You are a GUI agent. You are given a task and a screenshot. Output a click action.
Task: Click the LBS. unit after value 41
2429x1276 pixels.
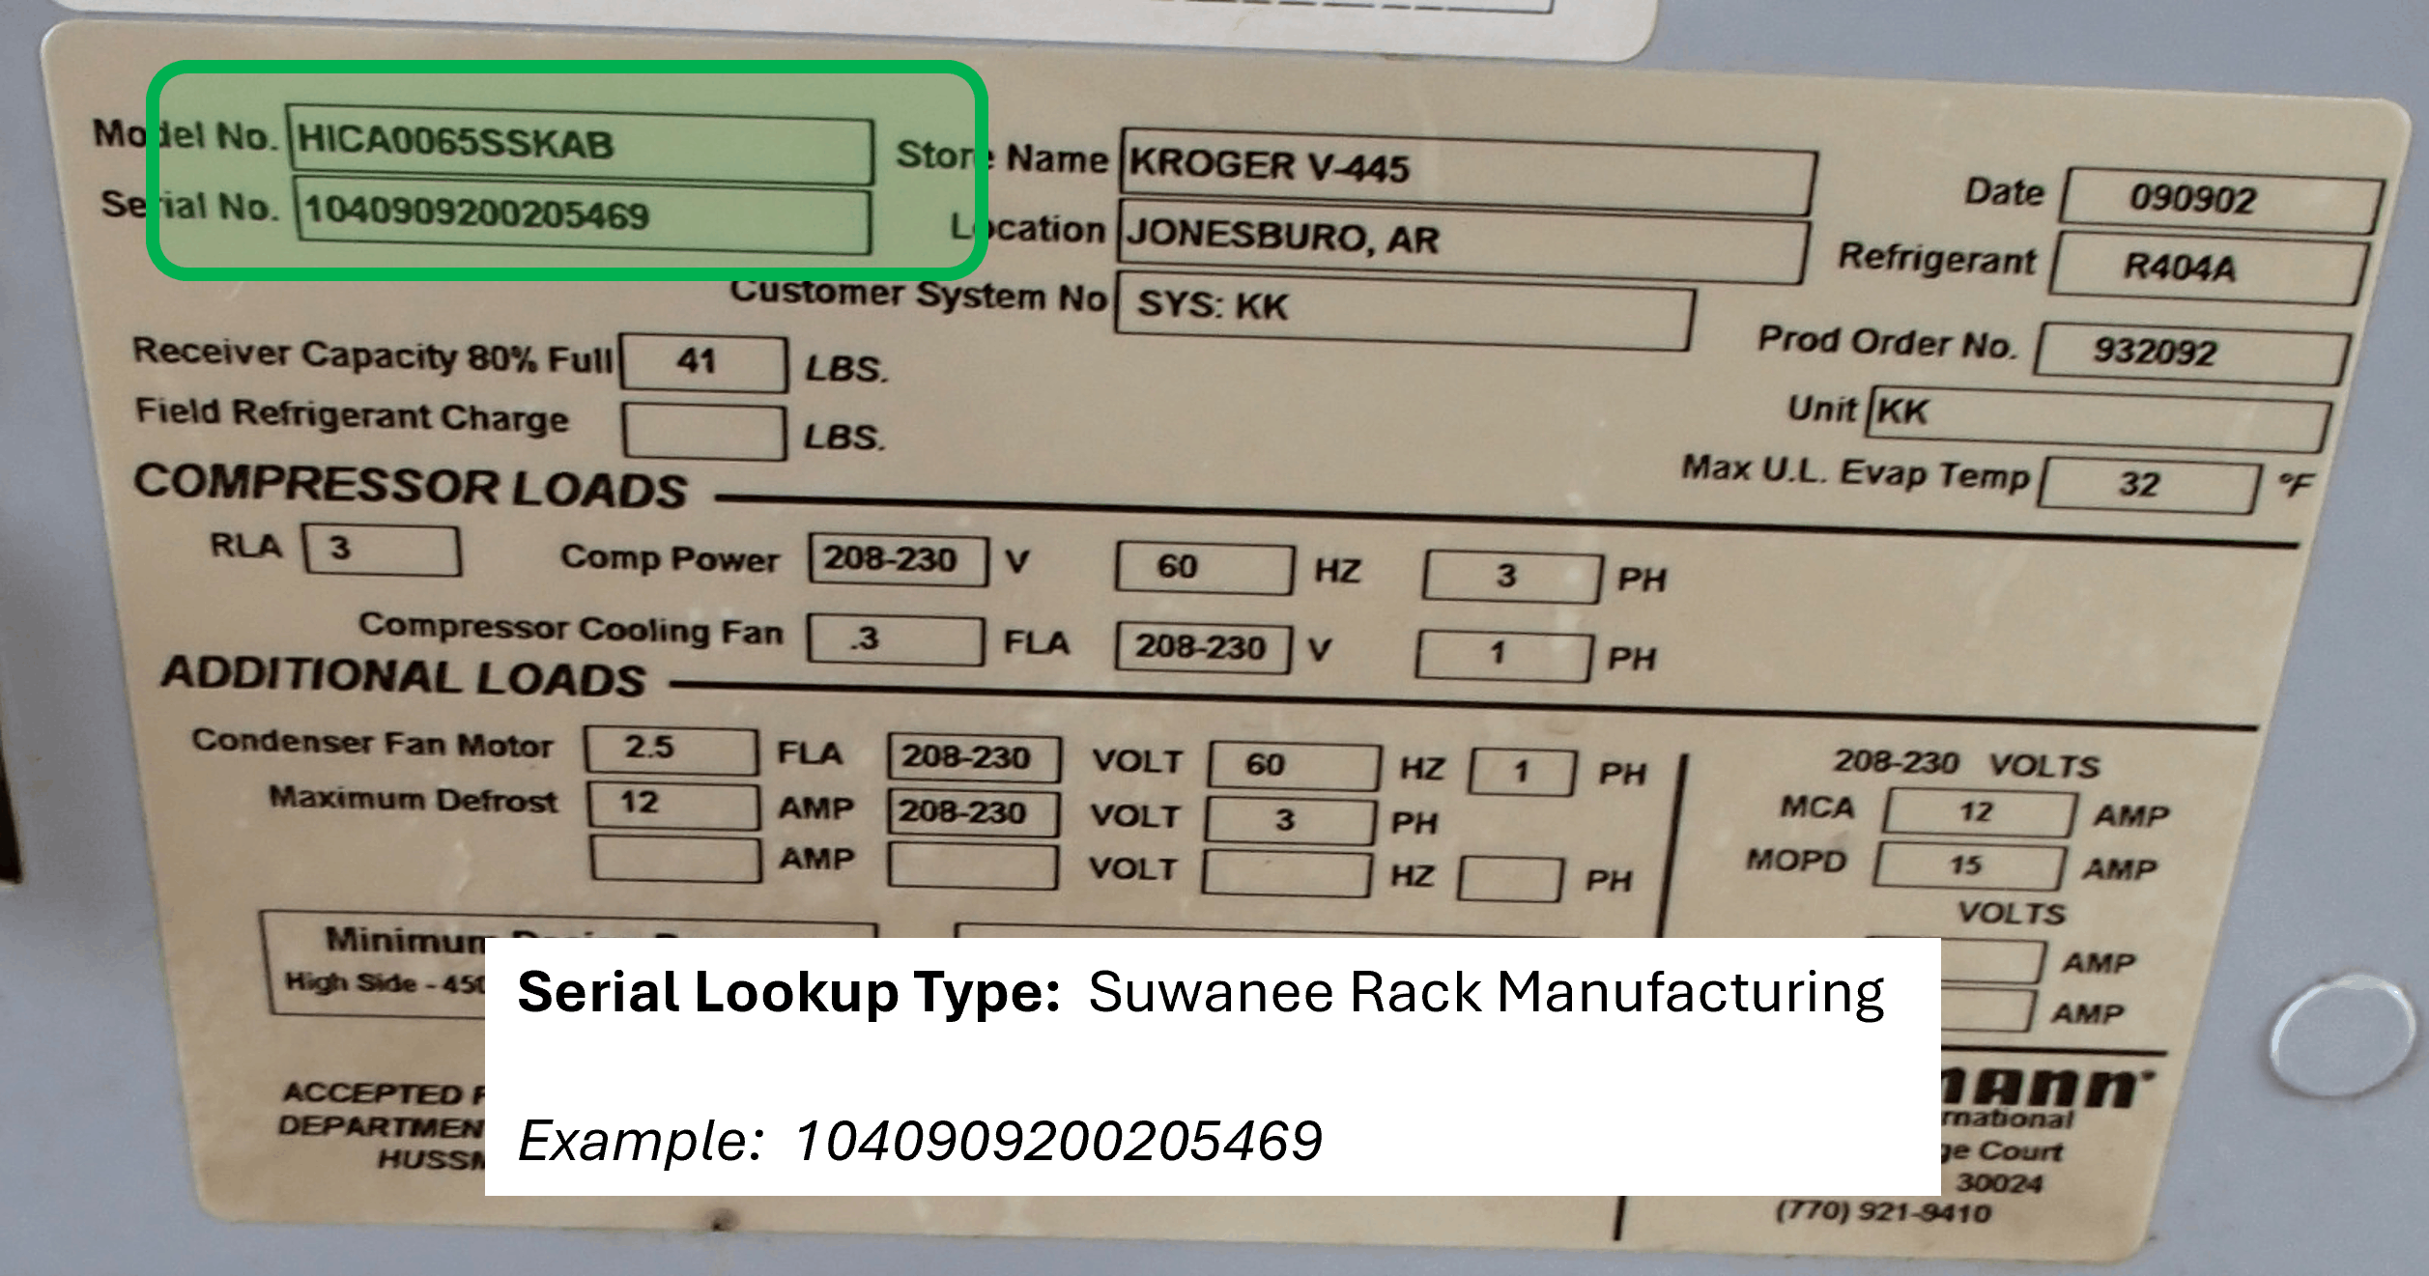846,368
